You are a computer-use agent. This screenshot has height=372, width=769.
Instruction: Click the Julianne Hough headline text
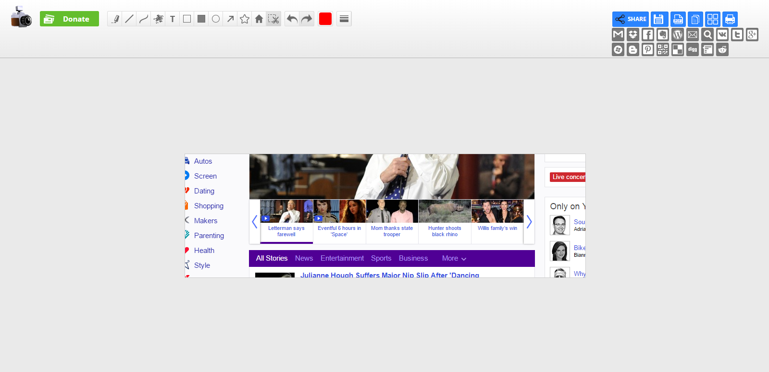390,275
